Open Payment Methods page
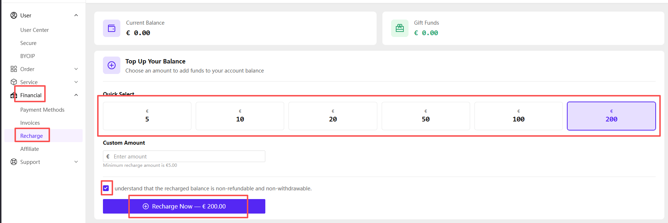 coord(42,110)
